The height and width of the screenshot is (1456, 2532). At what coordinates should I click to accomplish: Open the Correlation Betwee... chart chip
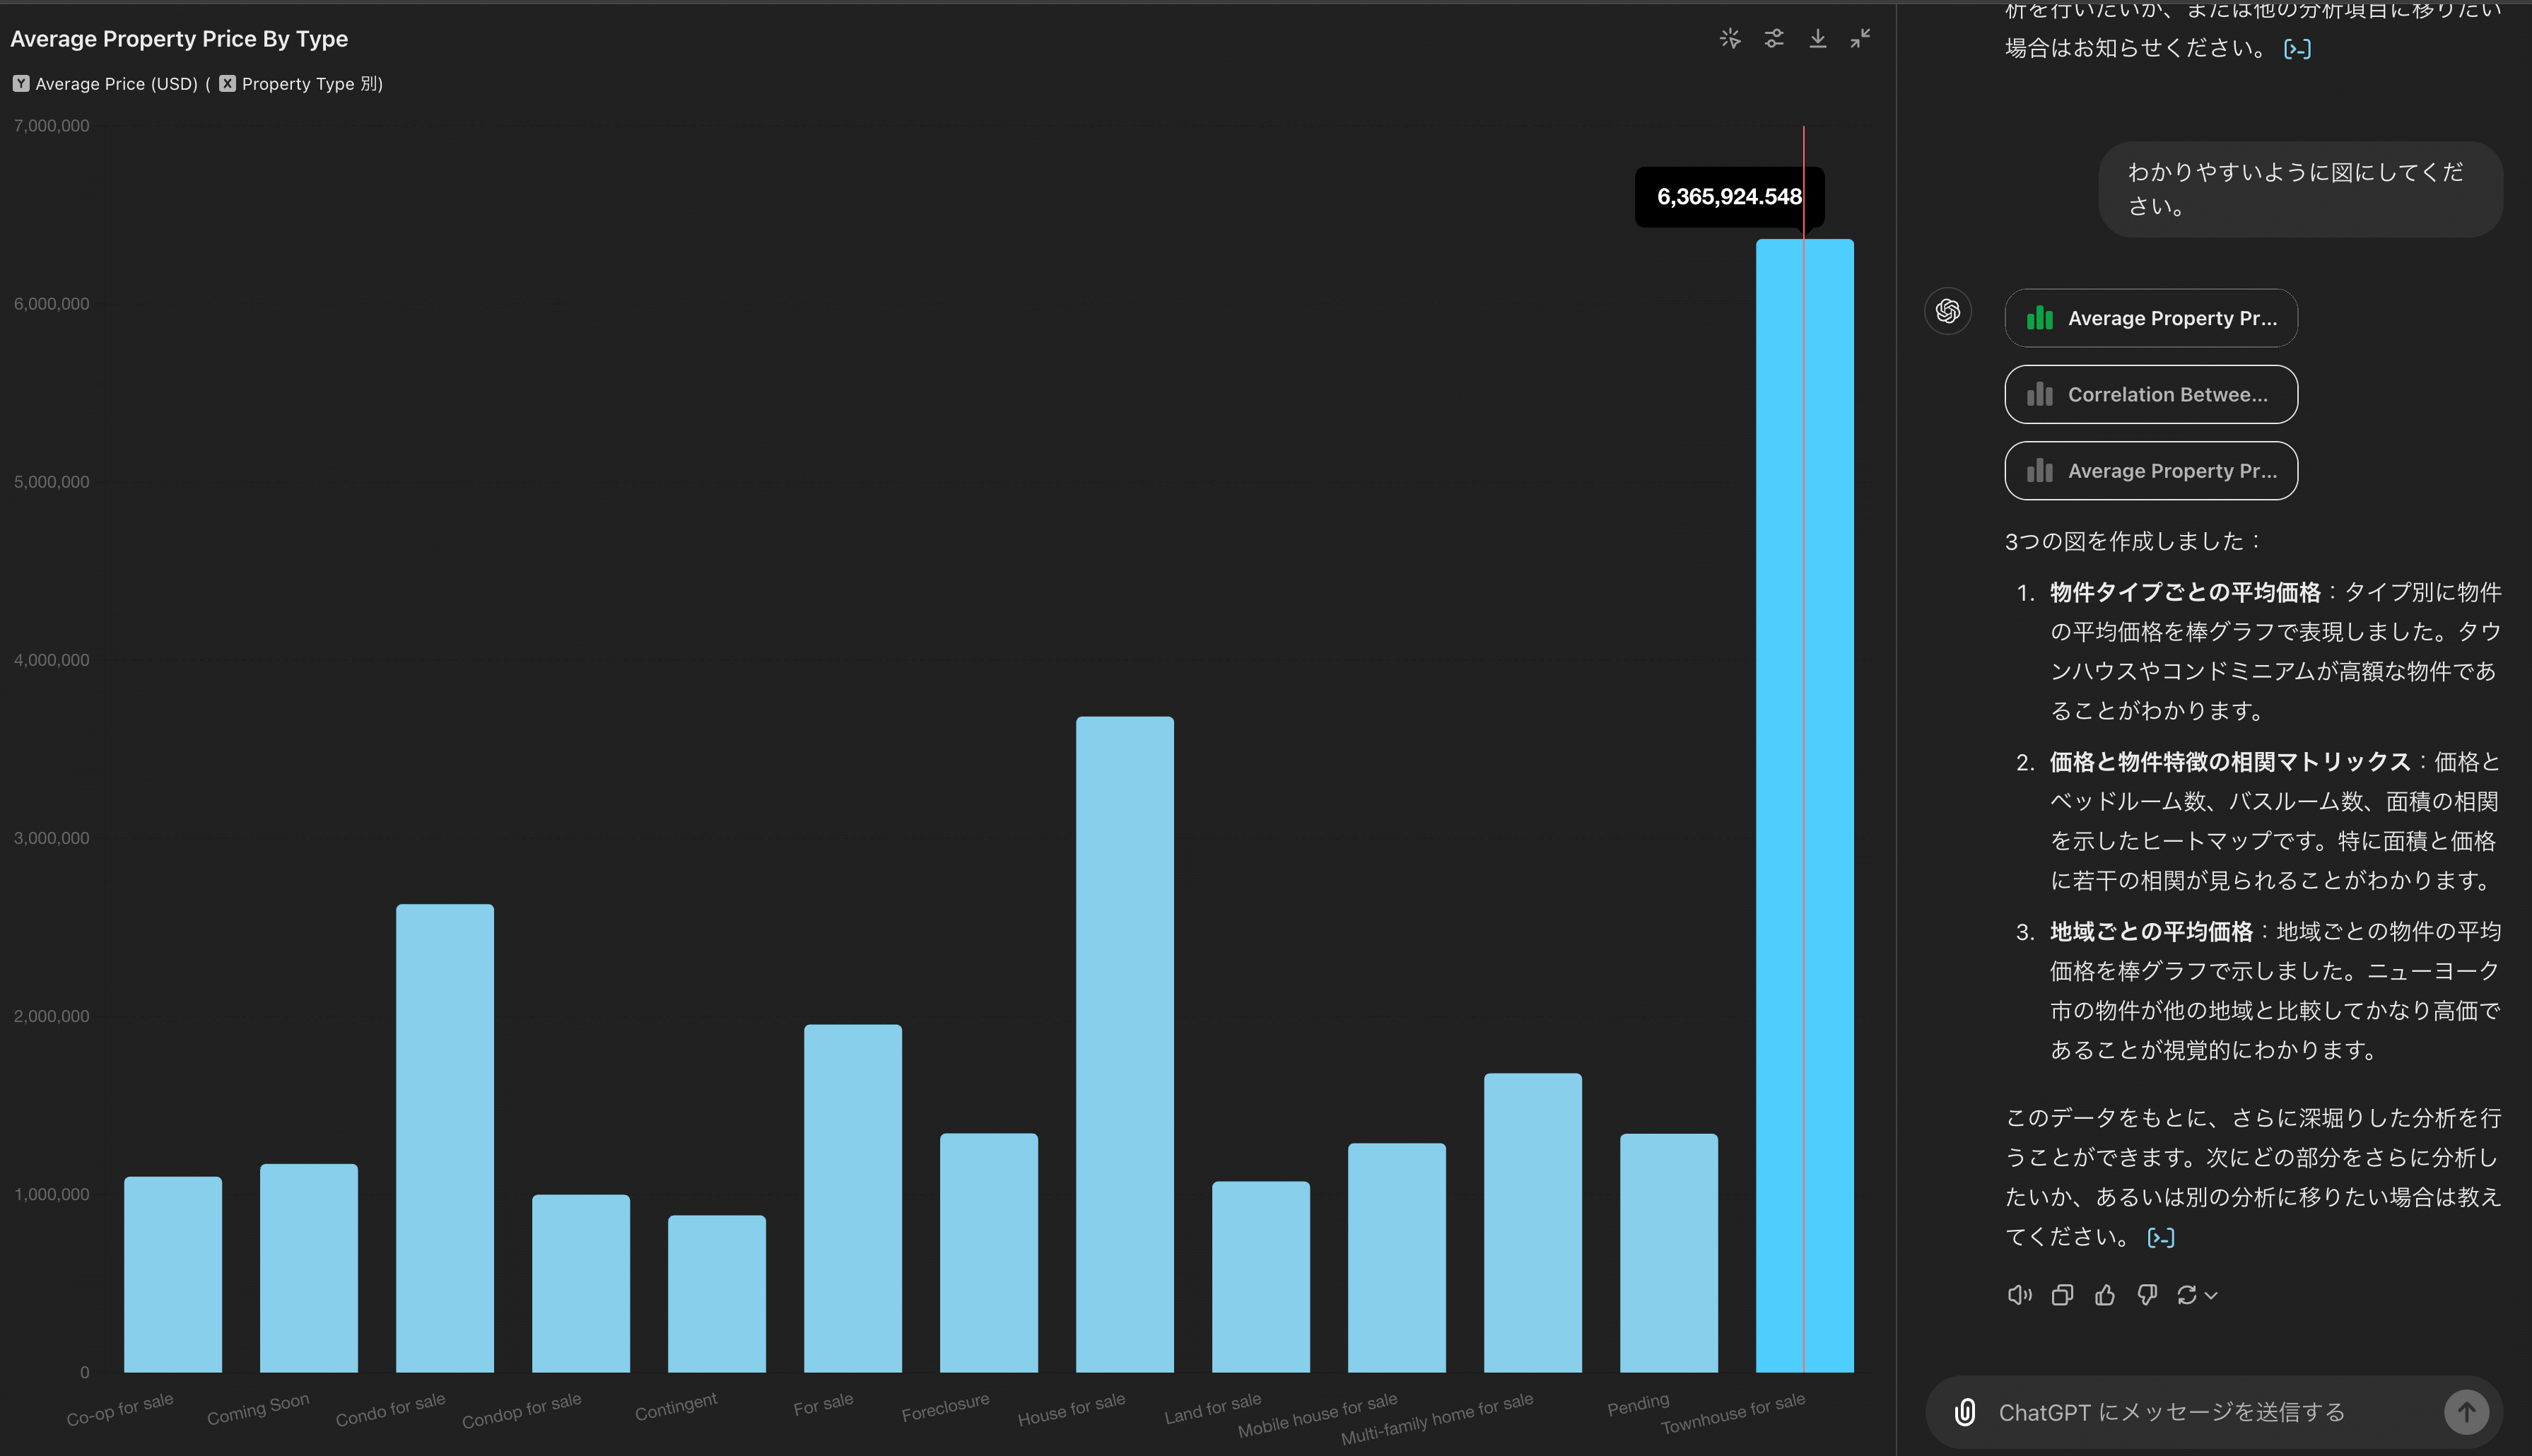point(2151,394)
